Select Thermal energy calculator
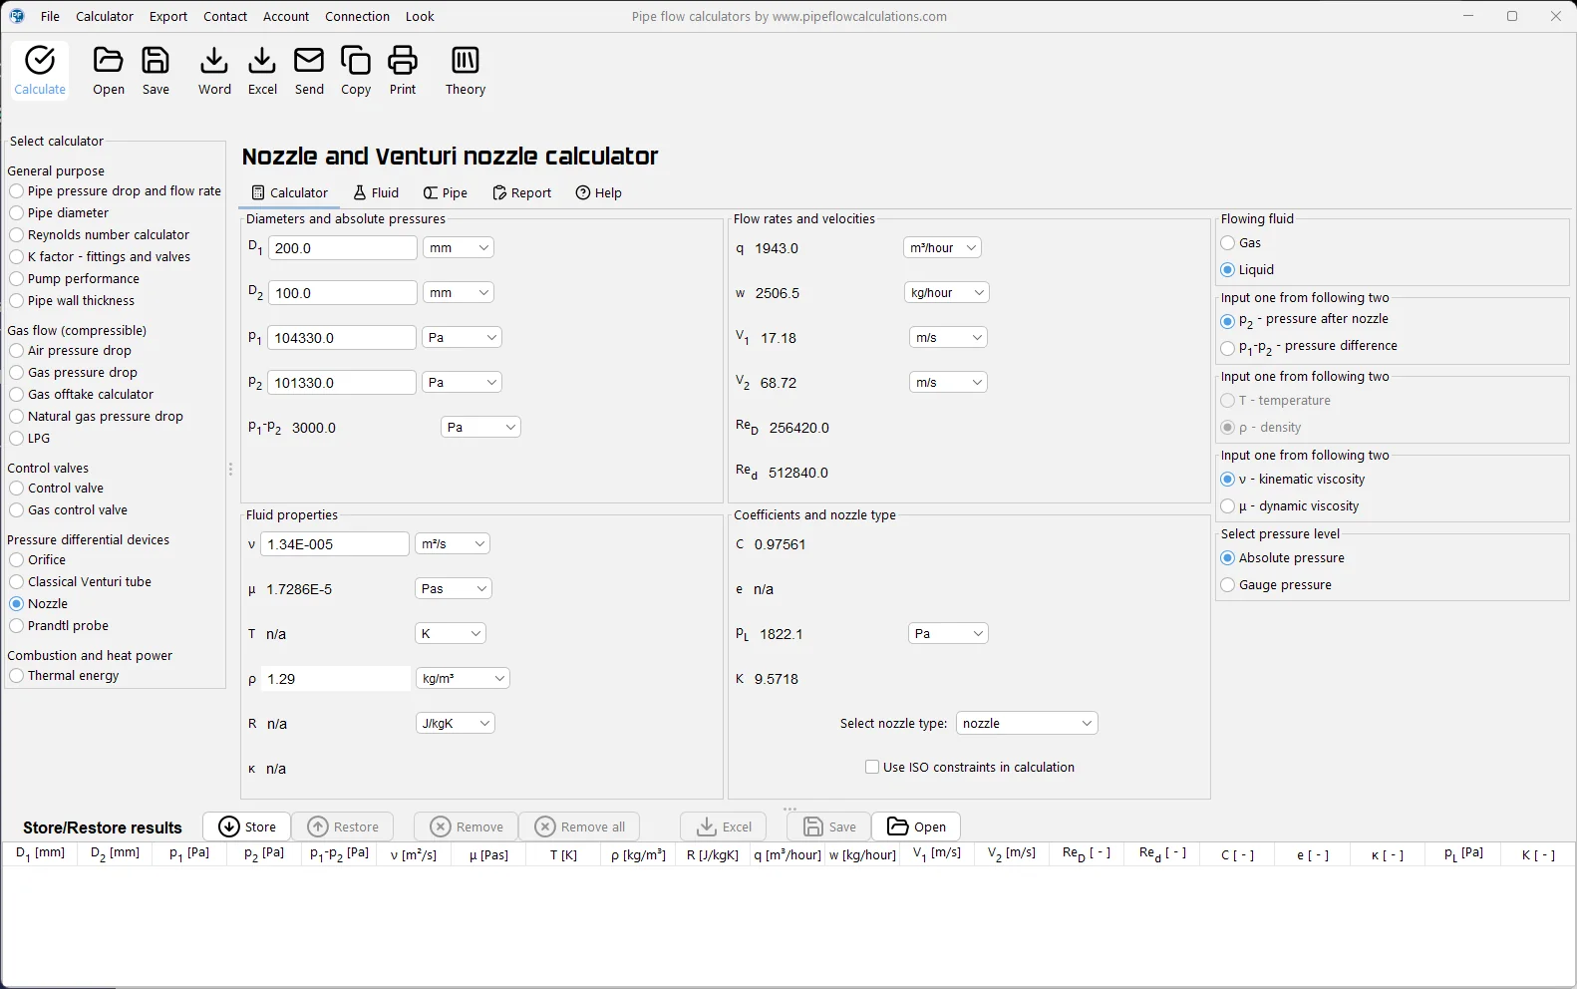Image resolution: width=1577 pixels, height=989 pixels. 64,675
